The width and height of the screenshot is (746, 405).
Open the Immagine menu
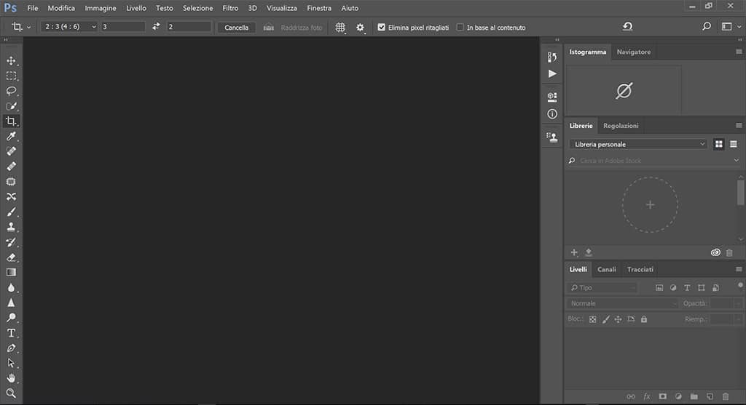101,8
